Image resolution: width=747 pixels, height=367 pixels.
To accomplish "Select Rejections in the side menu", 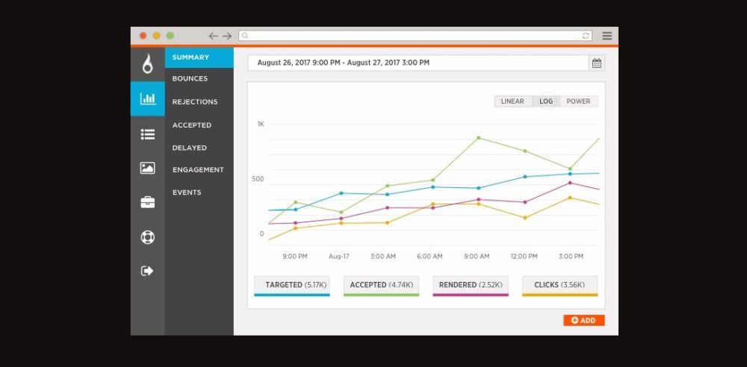I will click(x=195, y=101).
